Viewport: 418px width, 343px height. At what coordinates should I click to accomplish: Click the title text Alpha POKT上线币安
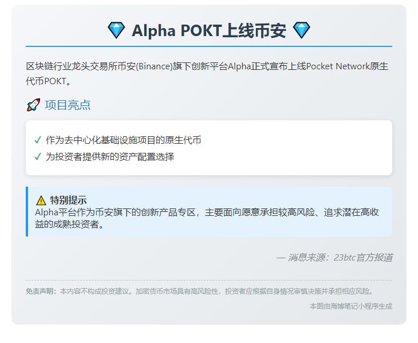(209, 30)
